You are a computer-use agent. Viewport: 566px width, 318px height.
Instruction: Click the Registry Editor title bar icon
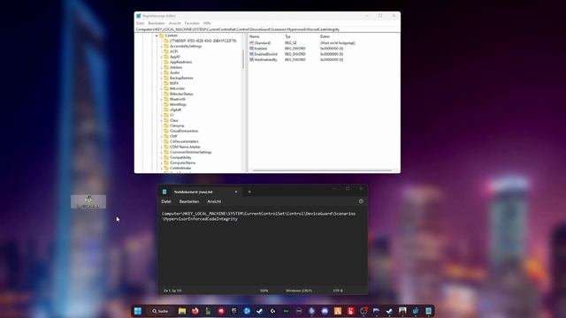139,16
